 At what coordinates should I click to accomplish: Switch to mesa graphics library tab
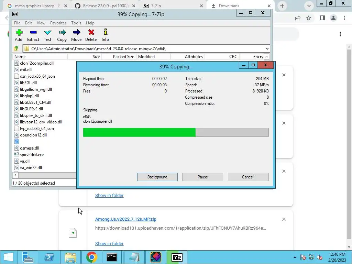coord(37,6)
